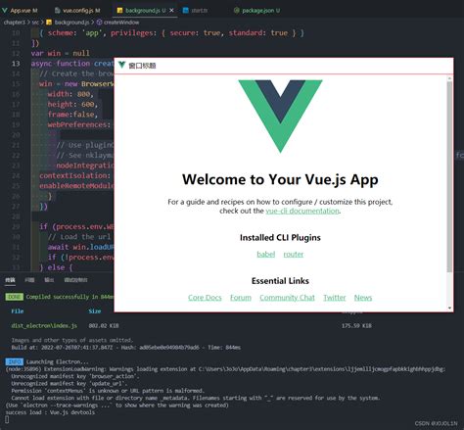Screen dimensions: 464x430
Task: Open the Community Chat link
Action: tap(288, 298)
